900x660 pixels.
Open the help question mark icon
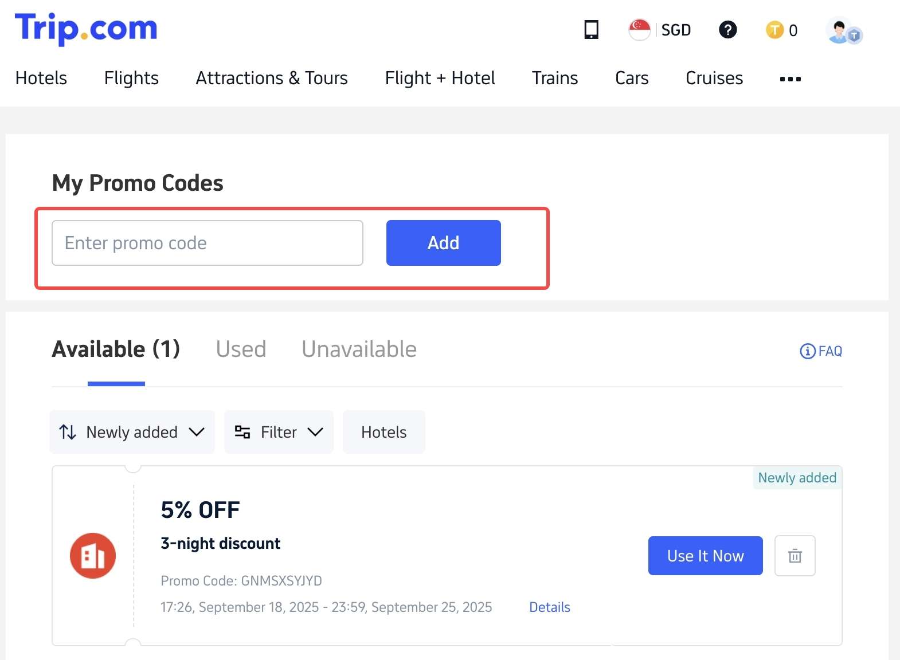pos(727,30)
